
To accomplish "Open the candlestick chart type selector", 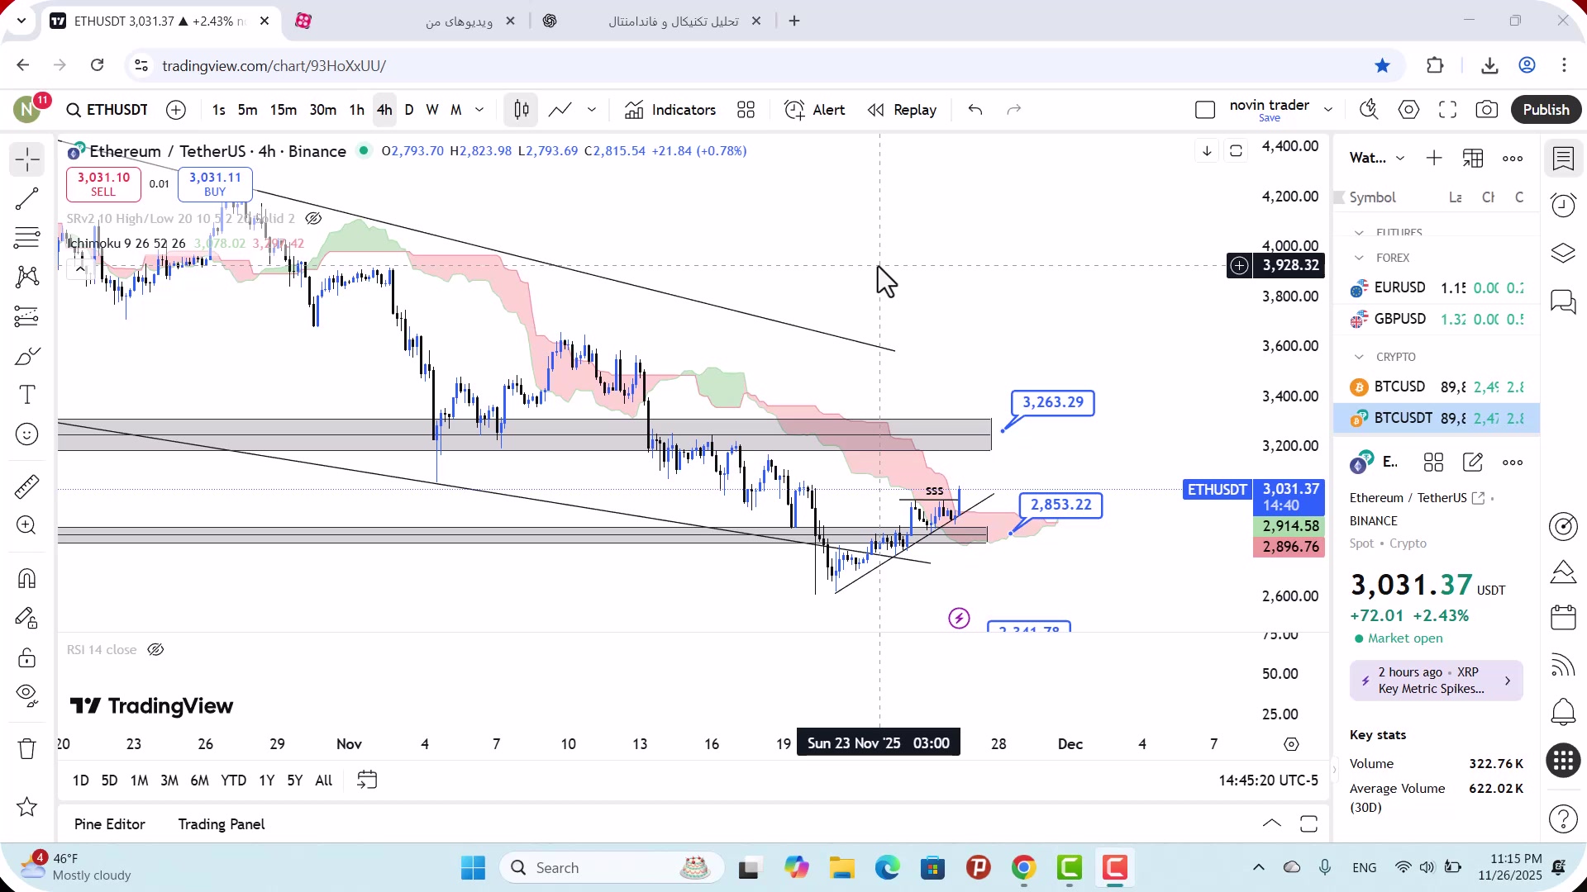I will tap(521, 110).
